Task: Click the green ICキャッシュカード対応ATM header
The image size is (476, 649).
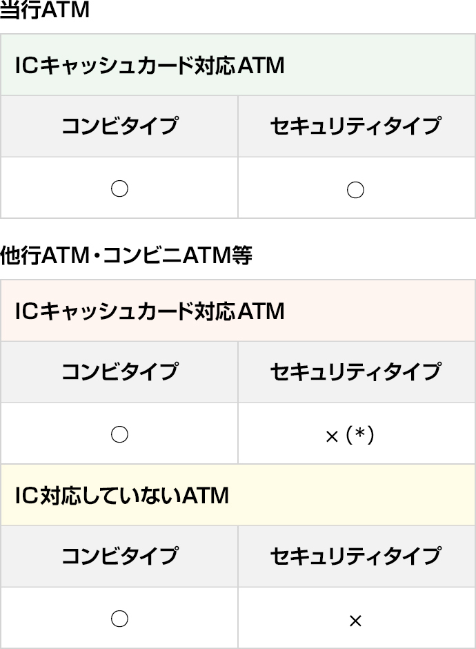Action: [238, 65]
